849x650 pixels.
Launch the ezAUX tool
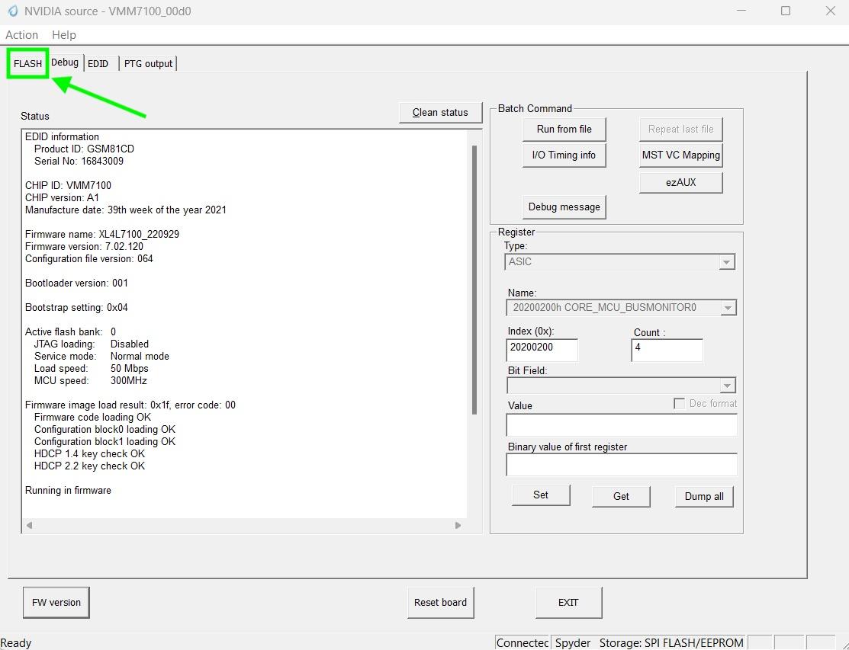click(x=680, y=182)
